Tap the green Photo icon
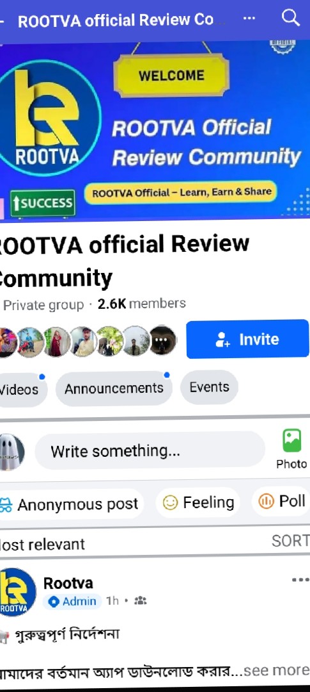310x692 pixels. click(291, 440)
